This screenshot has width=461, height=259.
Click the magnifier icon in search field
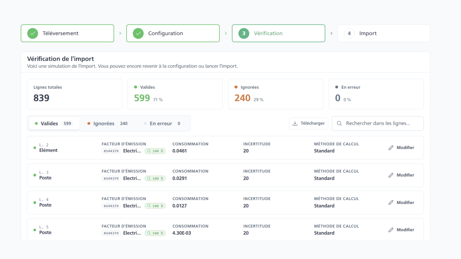pos(339,123)
